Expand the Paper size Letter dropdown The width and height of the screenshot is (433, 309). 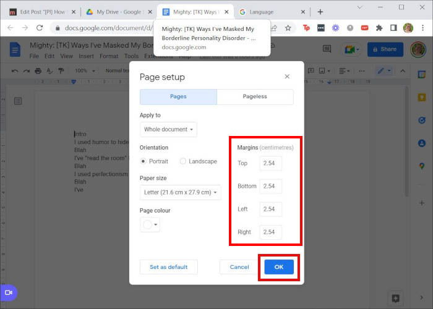[x=180, y=193]
